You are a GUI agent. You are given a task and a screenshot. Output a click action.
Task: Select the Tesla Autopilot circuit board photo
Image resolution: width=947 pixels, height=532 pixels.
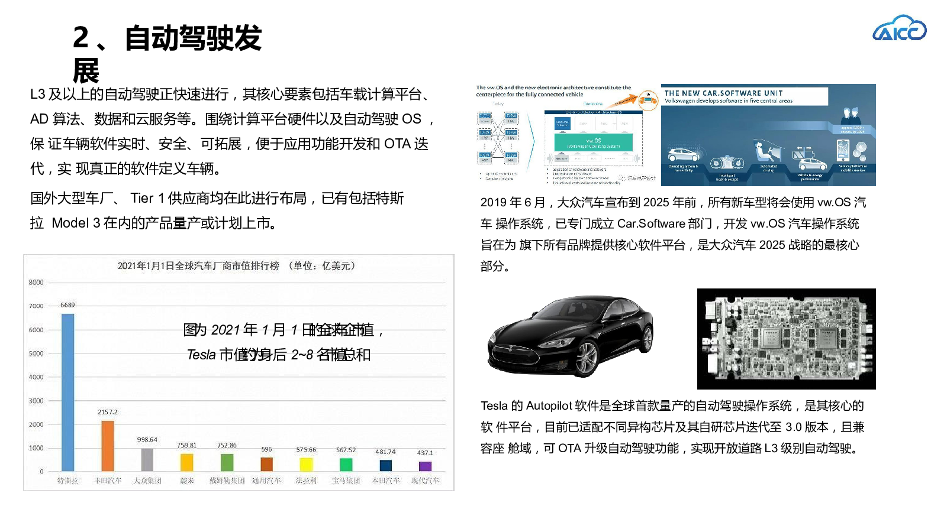click(x=787, y=339)
